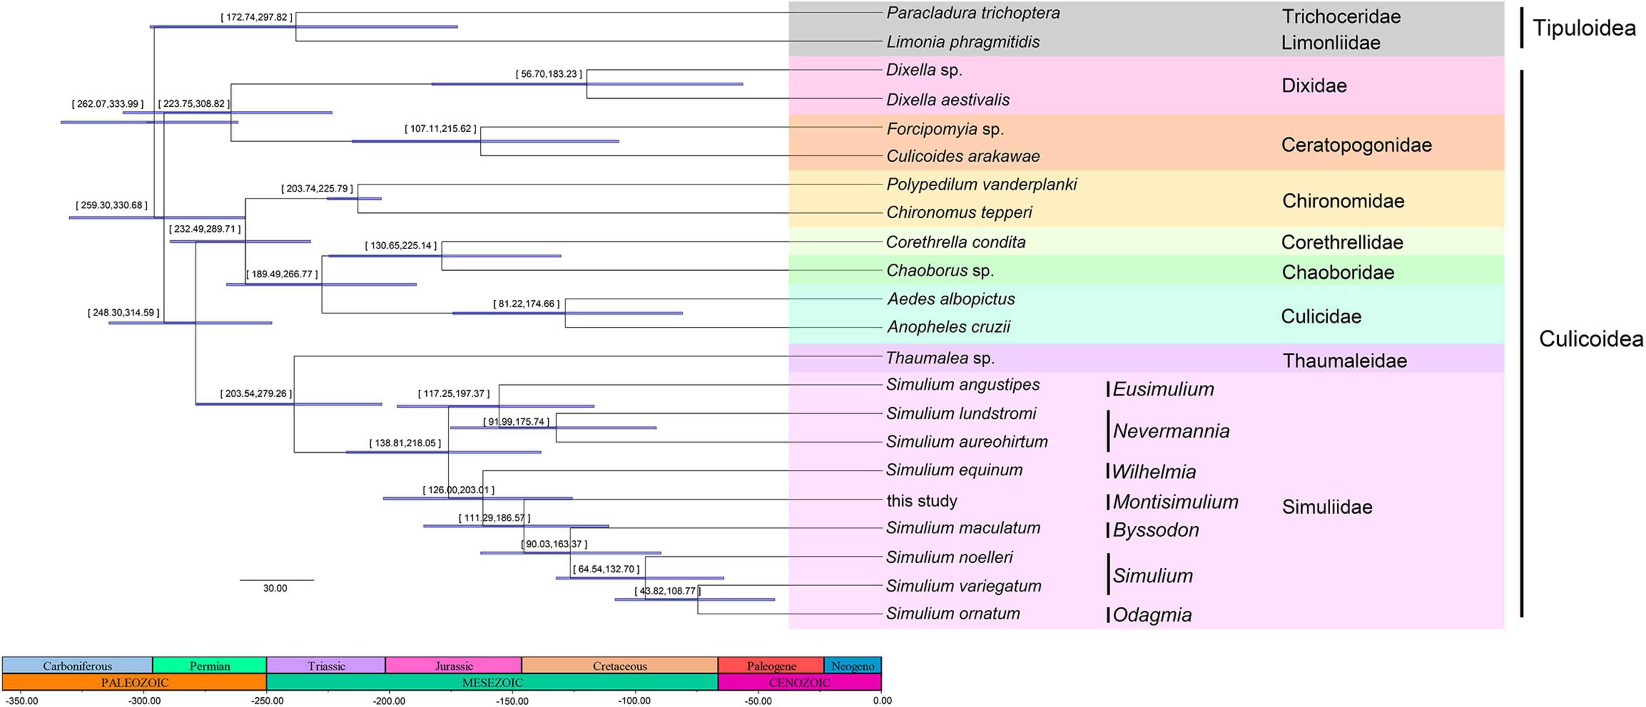Select the Dixidae family name

click(x=1314, y=86)
